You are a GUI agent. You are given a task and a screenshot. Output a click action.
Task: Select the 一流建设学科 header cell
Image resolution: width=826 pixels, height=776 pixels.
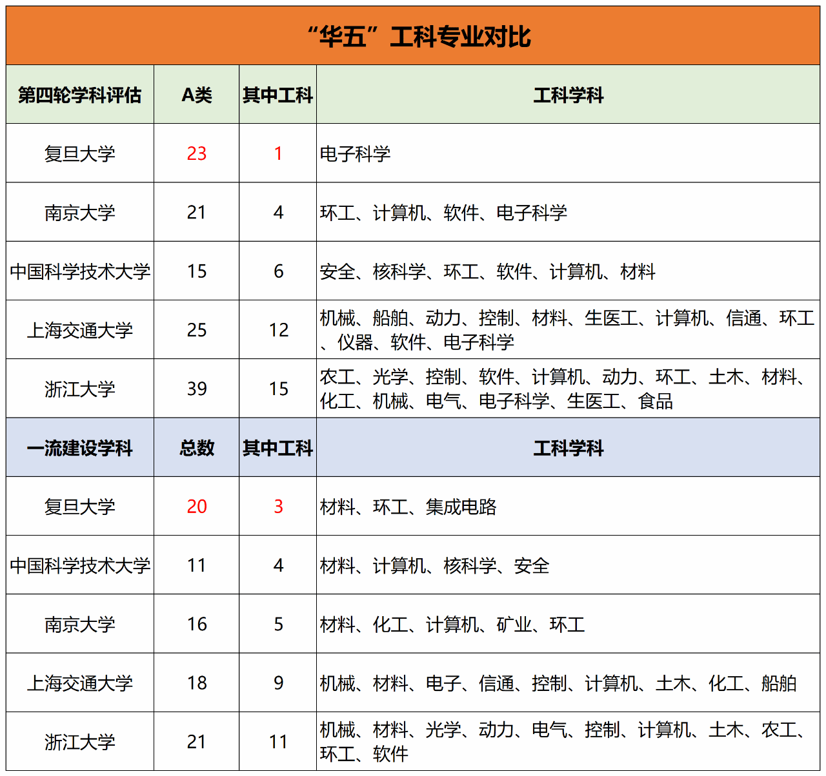coord(80,448)
